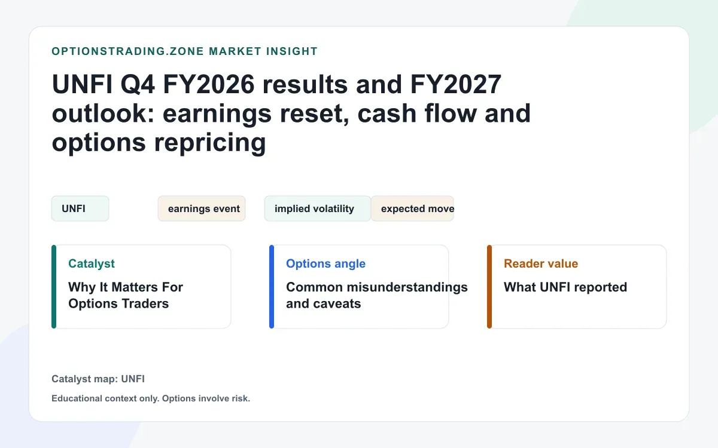Click OPTIONSTRADING.ZONE MARKET INSIGHT header text
Image resolution: width=718 pixels, height=448 pixels.
click(x=185, y=51)
